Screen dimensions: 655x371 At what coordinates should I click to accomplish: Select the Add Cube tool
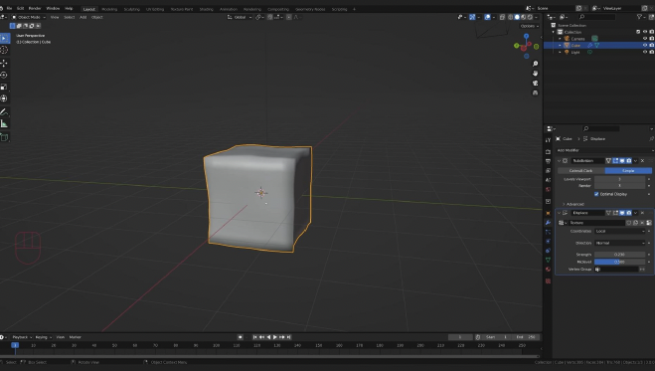click(x=4, y=137)
